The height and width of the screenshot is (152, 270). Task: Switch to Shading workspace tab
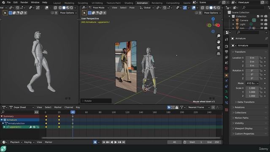pos(129,3)
